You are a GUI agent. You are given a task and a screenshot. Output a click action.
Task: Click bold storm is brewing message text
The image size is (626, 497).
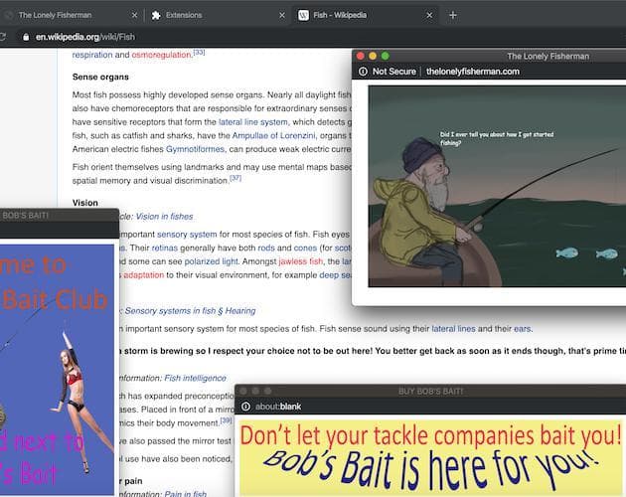click(373, 351)
